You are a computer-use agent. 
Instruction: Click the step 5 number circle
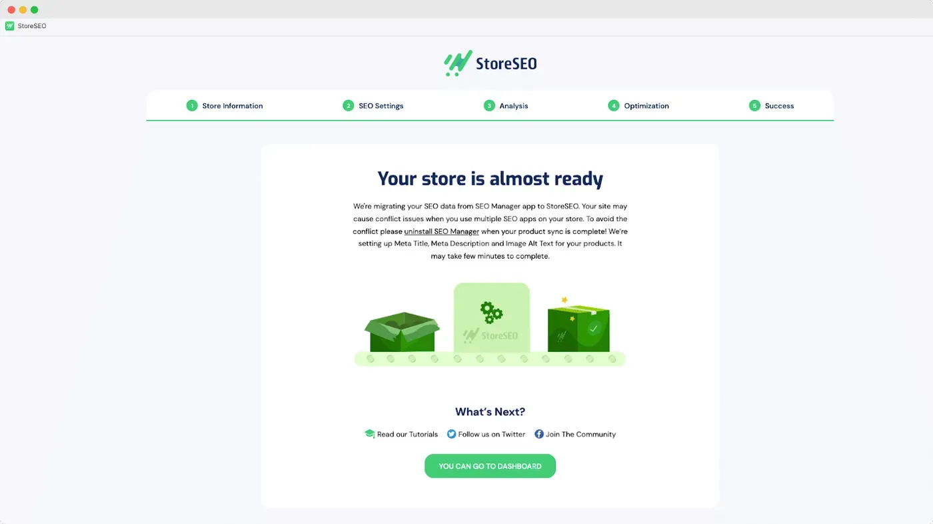754,105
